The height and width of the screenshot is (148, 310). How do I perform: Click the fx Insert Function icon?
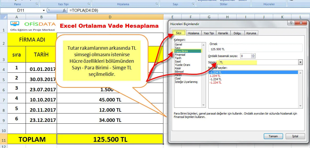tap(64, 10)
